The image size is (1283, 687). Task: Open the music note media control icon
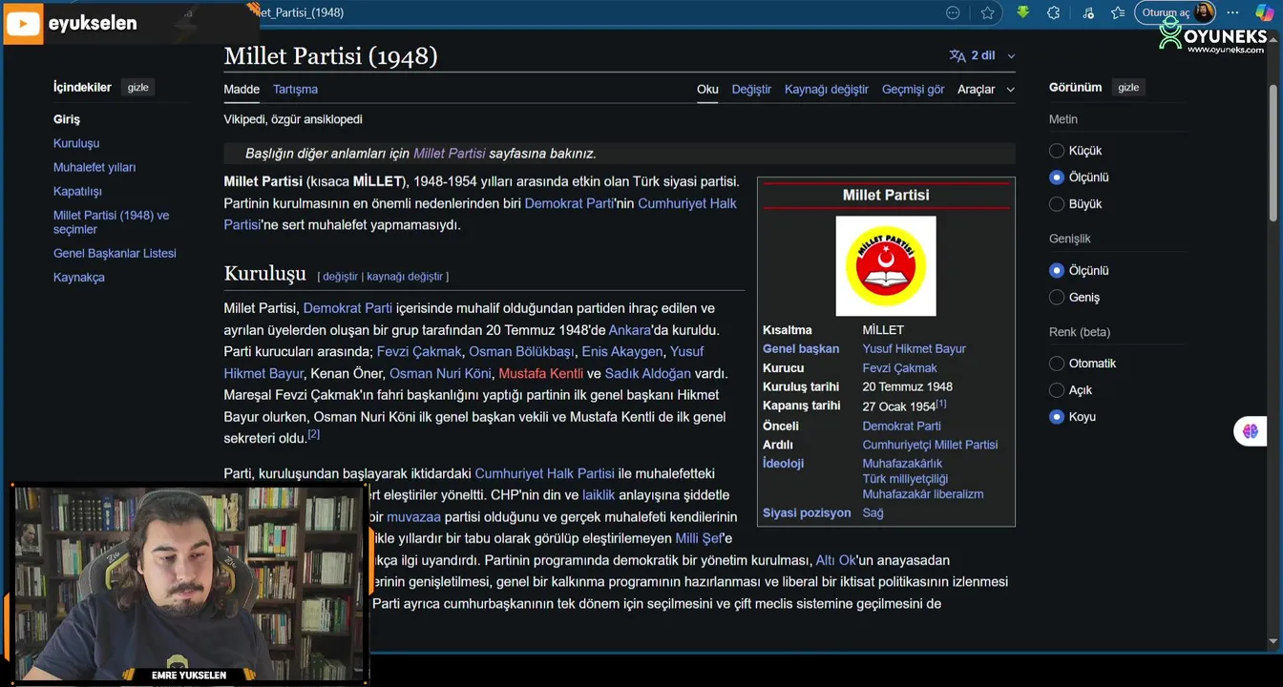pos(1088,12)
